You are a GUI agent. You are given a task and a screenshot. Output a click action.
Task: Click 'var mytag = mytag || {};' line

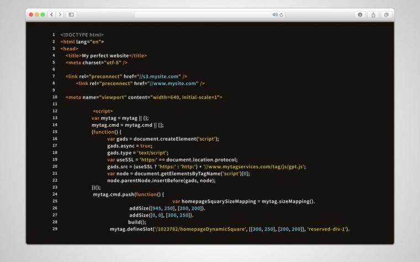click(120, 118)
